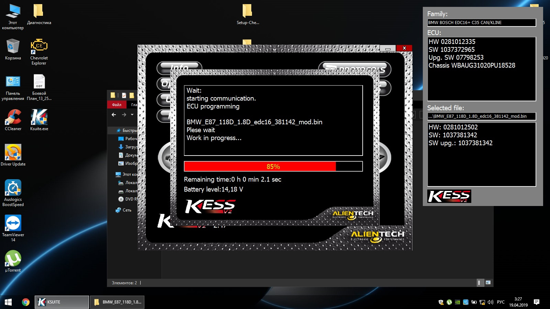Click the Selected file path field

(482, 116)
